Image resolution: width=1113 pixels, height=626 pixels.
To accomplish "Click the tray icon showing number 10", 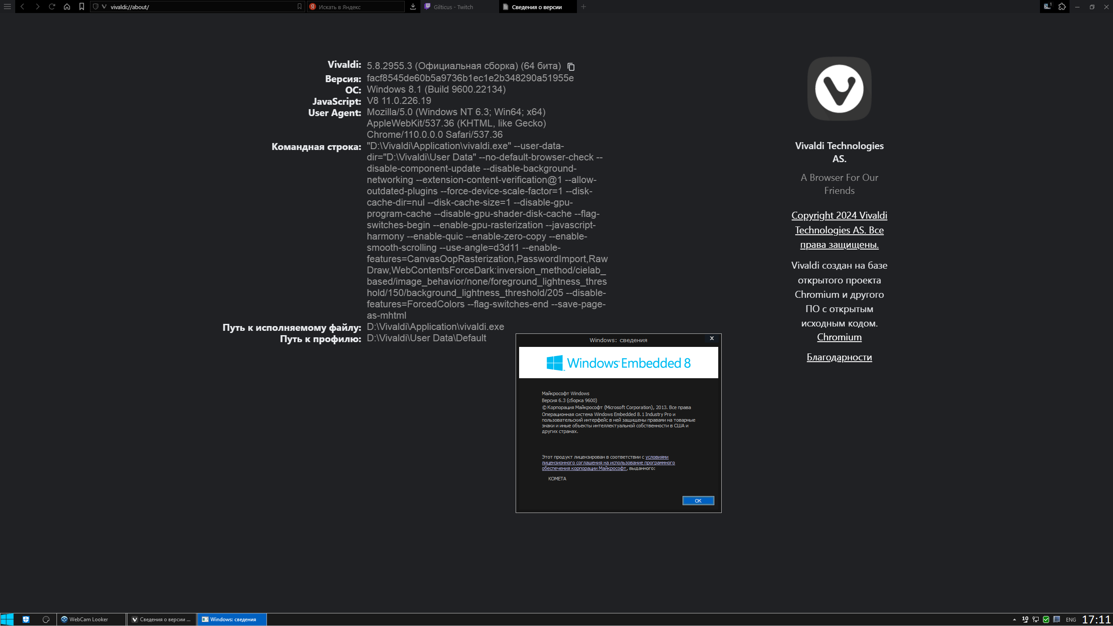I will [x=1025, y=619].
